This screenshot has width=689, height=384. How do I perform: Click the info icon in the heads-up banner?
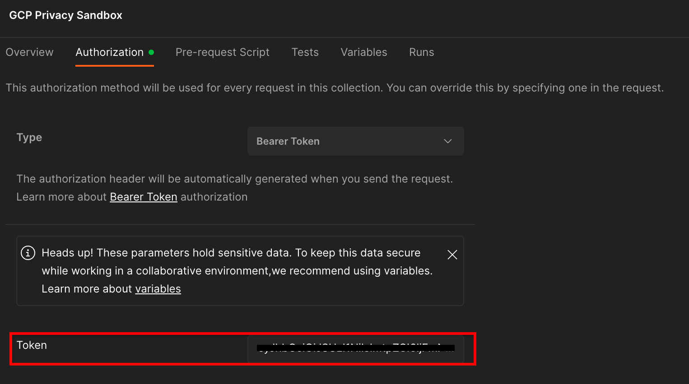pyautogui.click(x=28, y=253)
